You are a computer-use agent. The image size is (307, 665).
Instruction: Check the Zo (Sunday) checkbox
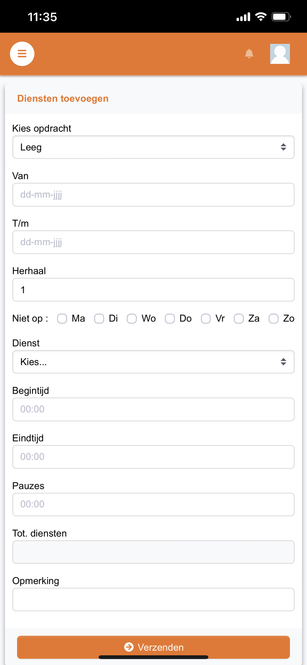(273, 319)
